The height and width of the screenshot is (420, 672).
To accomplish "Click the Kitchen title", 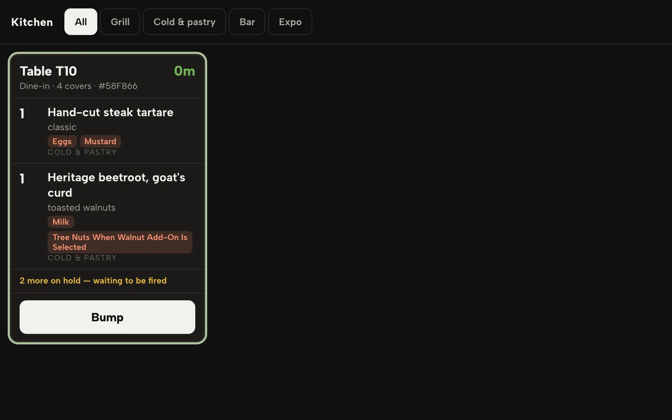I will pos(32,22).
